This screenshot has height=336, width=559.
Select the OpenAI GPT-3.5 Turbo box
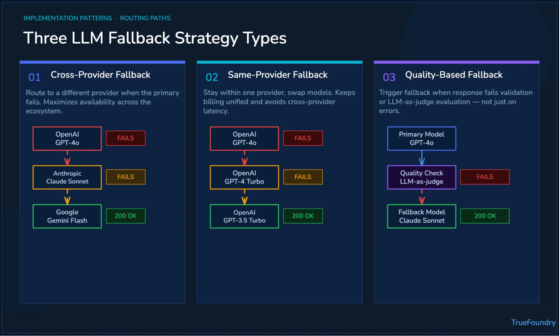[x=244, y=217]
